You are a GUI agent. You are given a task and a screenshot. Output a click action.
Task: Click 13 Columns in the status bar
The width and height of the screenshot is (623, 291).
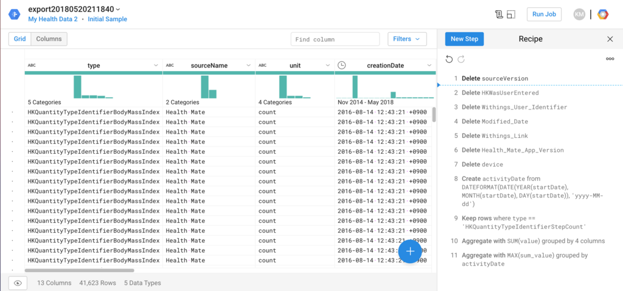(54, 283)
